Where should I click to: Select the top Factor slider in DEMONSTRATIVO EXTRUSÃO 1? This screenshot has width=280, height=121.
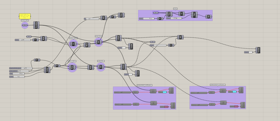[123, 92]
